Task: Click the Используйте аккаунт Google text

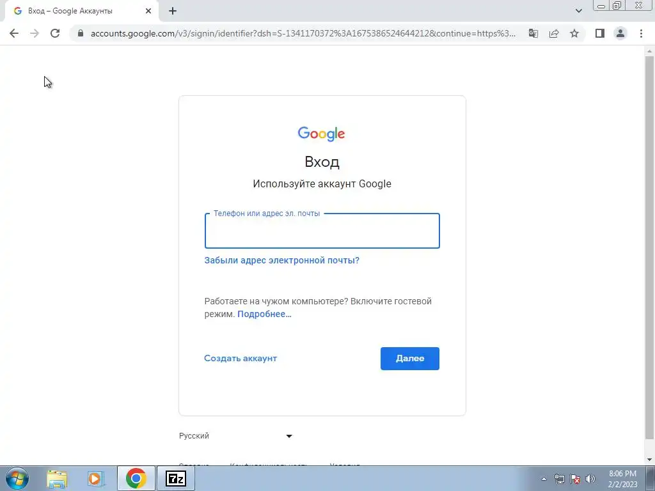Action: (322, 183)
